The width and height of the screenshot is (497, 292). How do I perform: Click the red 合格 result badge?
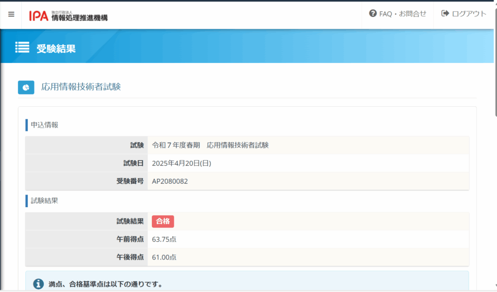click(x=163, y=221)
